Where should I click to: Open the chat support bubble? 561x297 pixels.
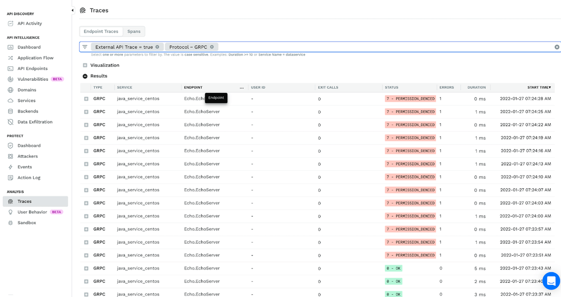551,281
